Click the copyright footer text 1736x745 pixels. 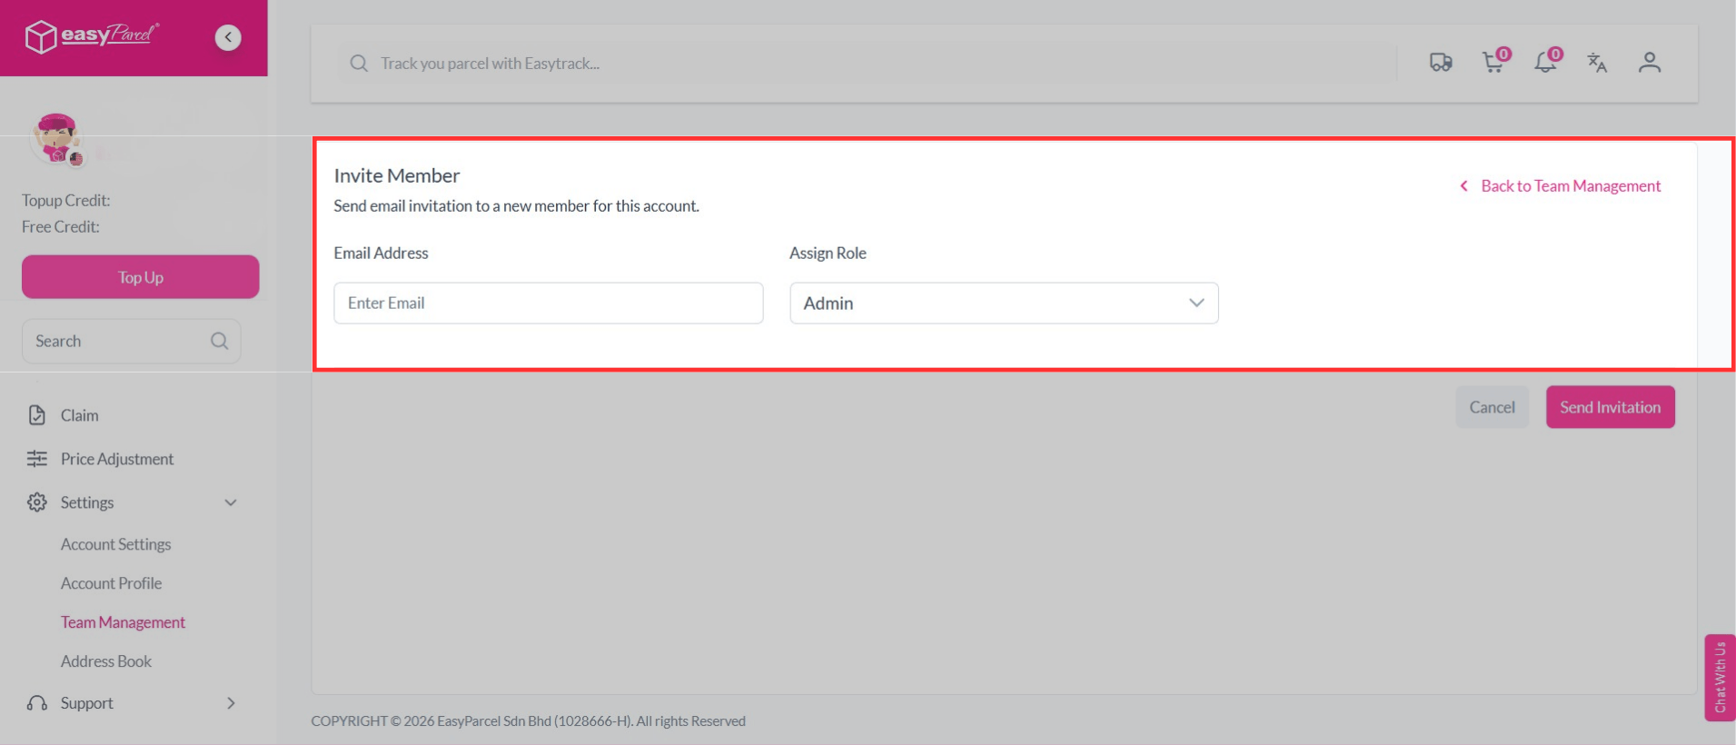point(529,721)
